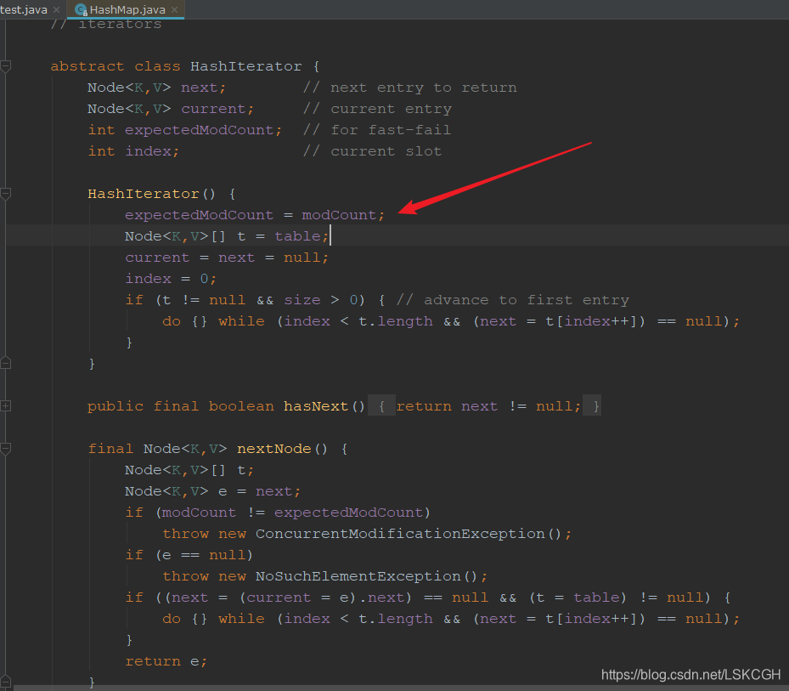The width and height of the screenshot is (789, 691).
Task: Click 'NoSuchElementException' in the throw statement
Action: pyautogui.click(x=358, y=576)
